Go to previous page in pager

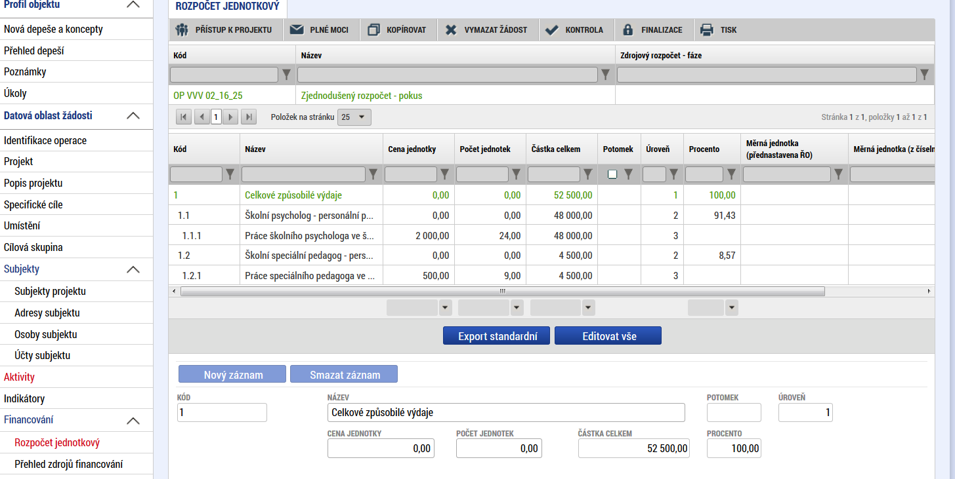point(202,117)
